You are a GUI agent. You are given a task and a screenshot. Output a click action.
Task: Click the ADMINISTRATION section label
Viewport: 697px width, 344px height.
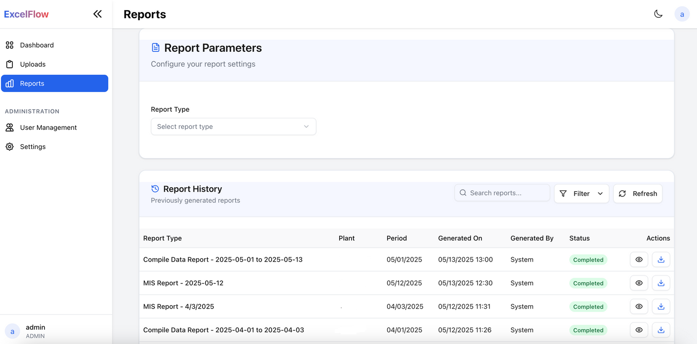32,111
